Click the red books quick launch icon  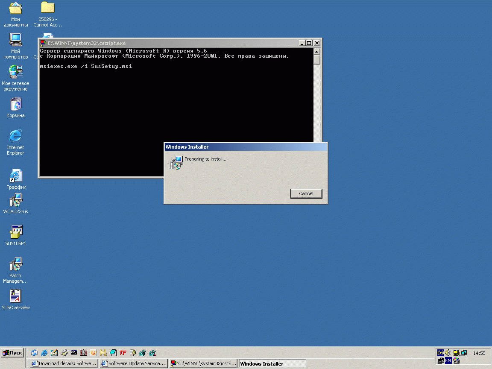tap(83, 353)
